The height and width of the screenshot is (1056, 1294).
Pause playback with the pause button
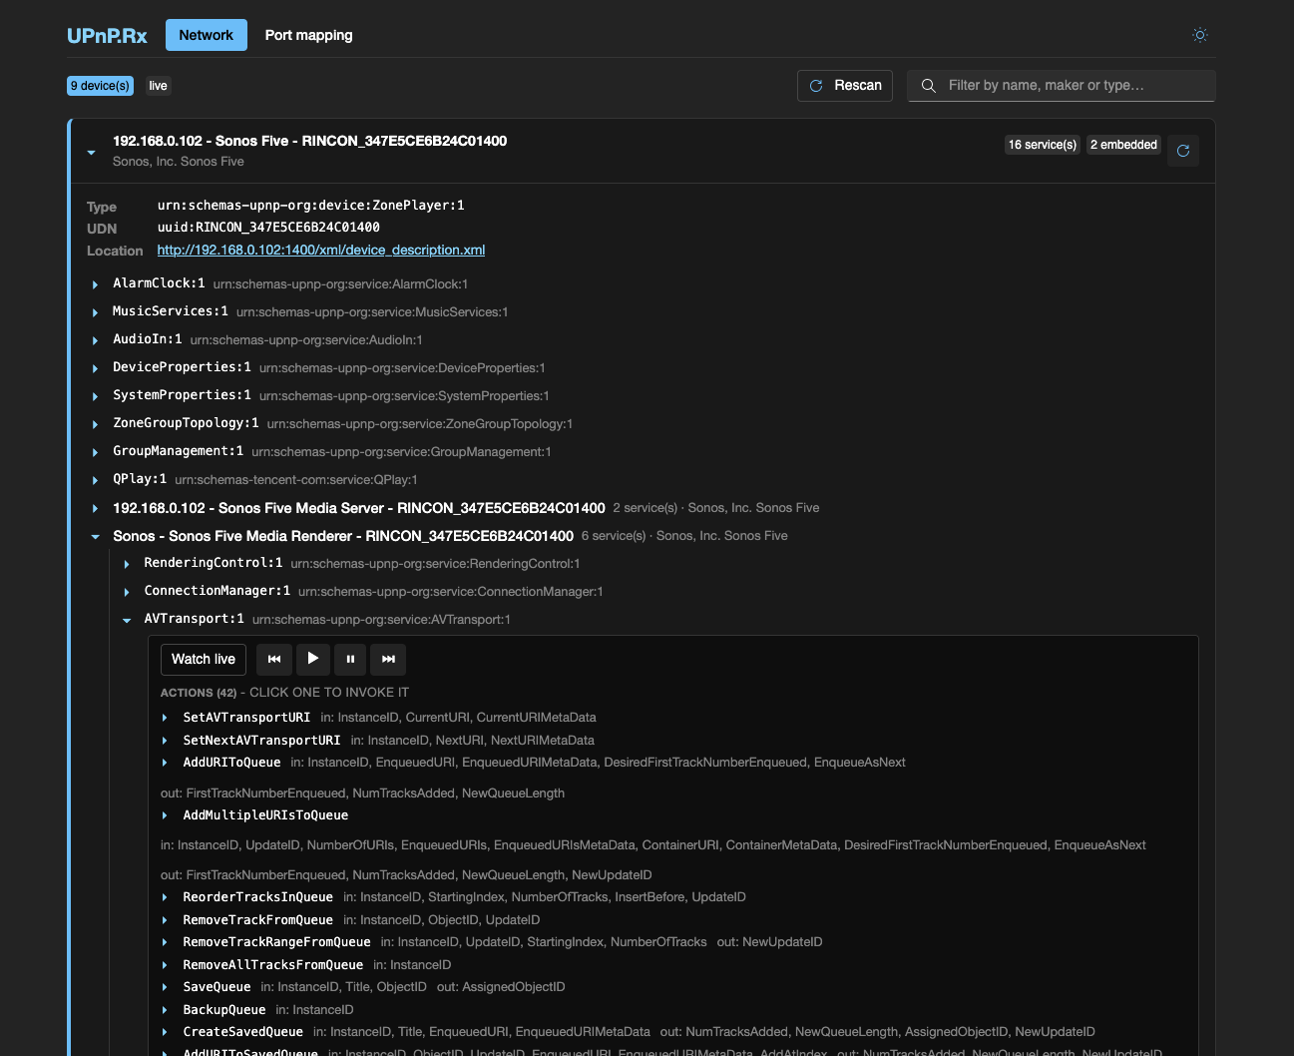tap(350, 659)
